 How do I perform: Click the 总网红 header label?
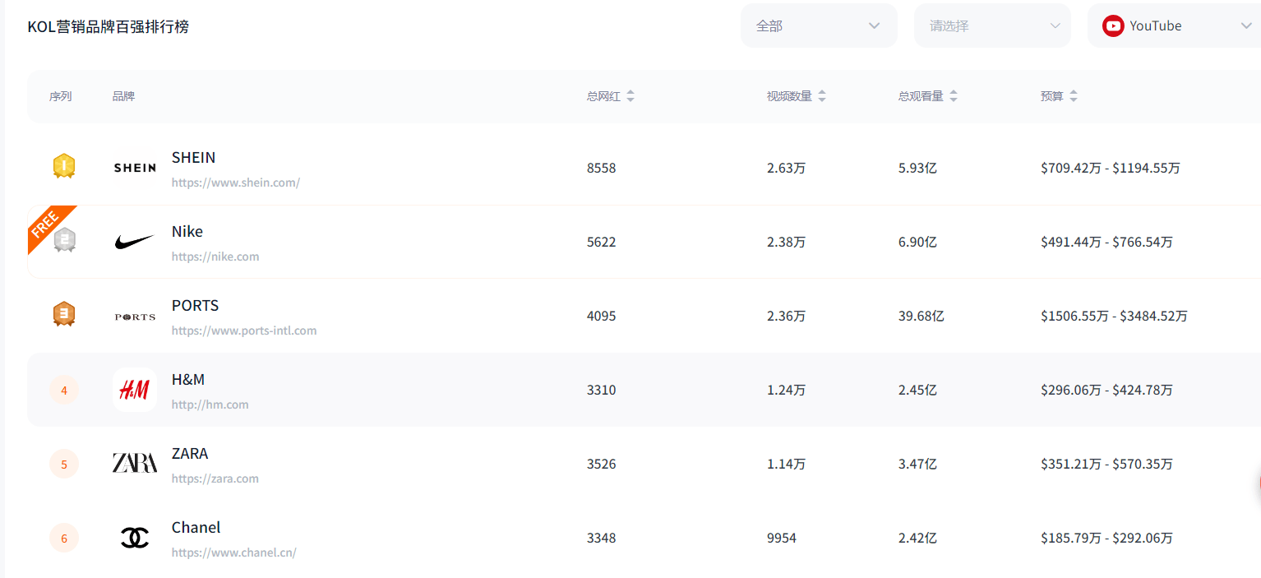tap(603, 96)
